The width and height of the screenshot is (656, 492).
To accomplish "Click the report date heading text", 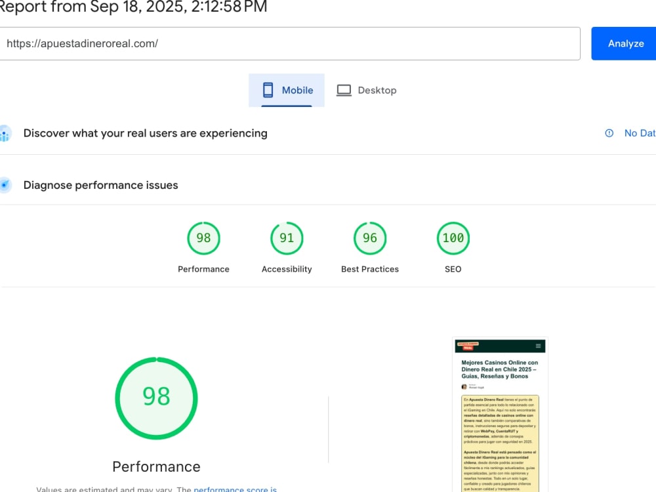I will pyautogui.click(x=133, y=7).
